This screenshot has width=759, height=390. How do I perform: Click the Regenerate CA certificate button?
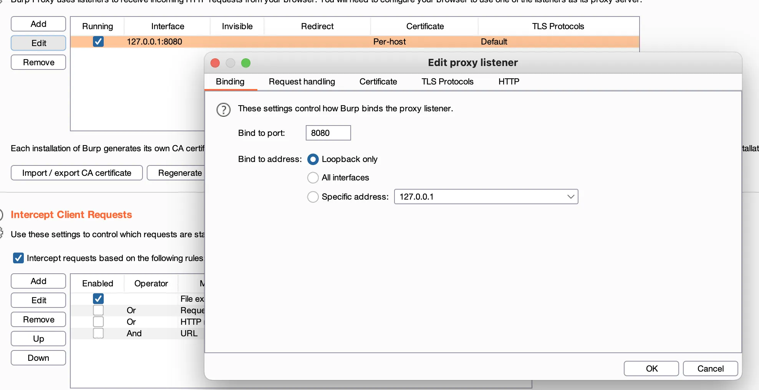pos(176,173)
